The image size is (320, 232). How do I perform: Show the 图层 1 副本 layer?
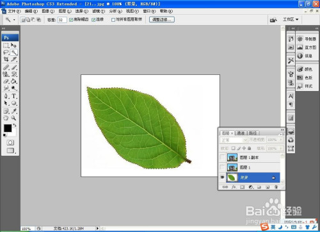click(x=222, y=158)
